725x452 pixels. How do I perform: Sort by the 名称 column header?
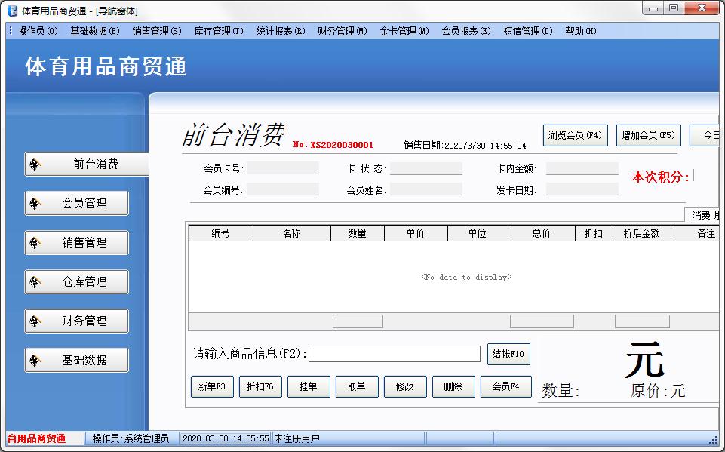tap(292, 234)
